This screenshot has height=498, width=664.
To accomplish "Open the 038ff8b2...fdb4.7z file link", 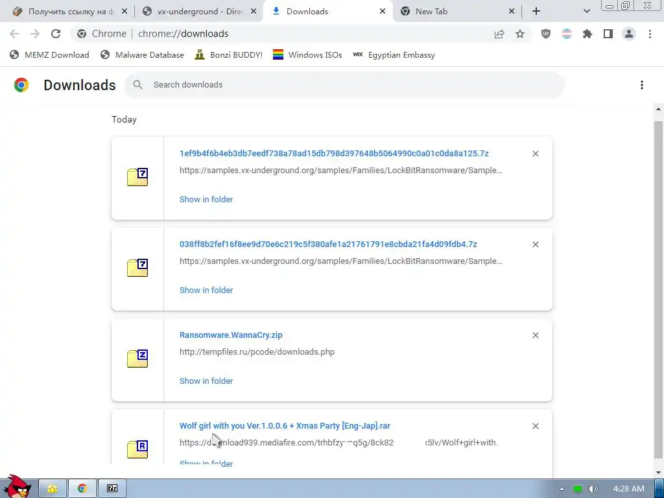I will 328,244.
